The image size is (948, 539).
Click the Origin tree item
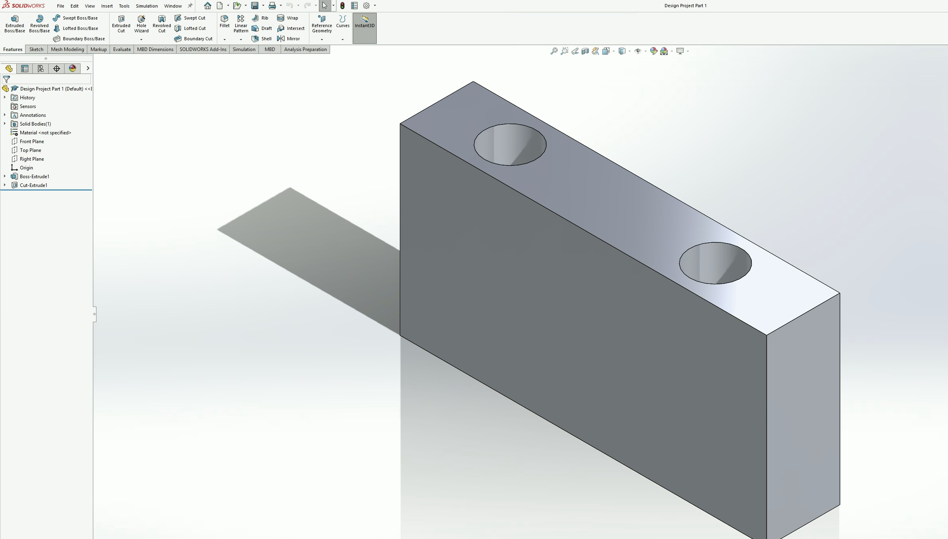[22, 167]
